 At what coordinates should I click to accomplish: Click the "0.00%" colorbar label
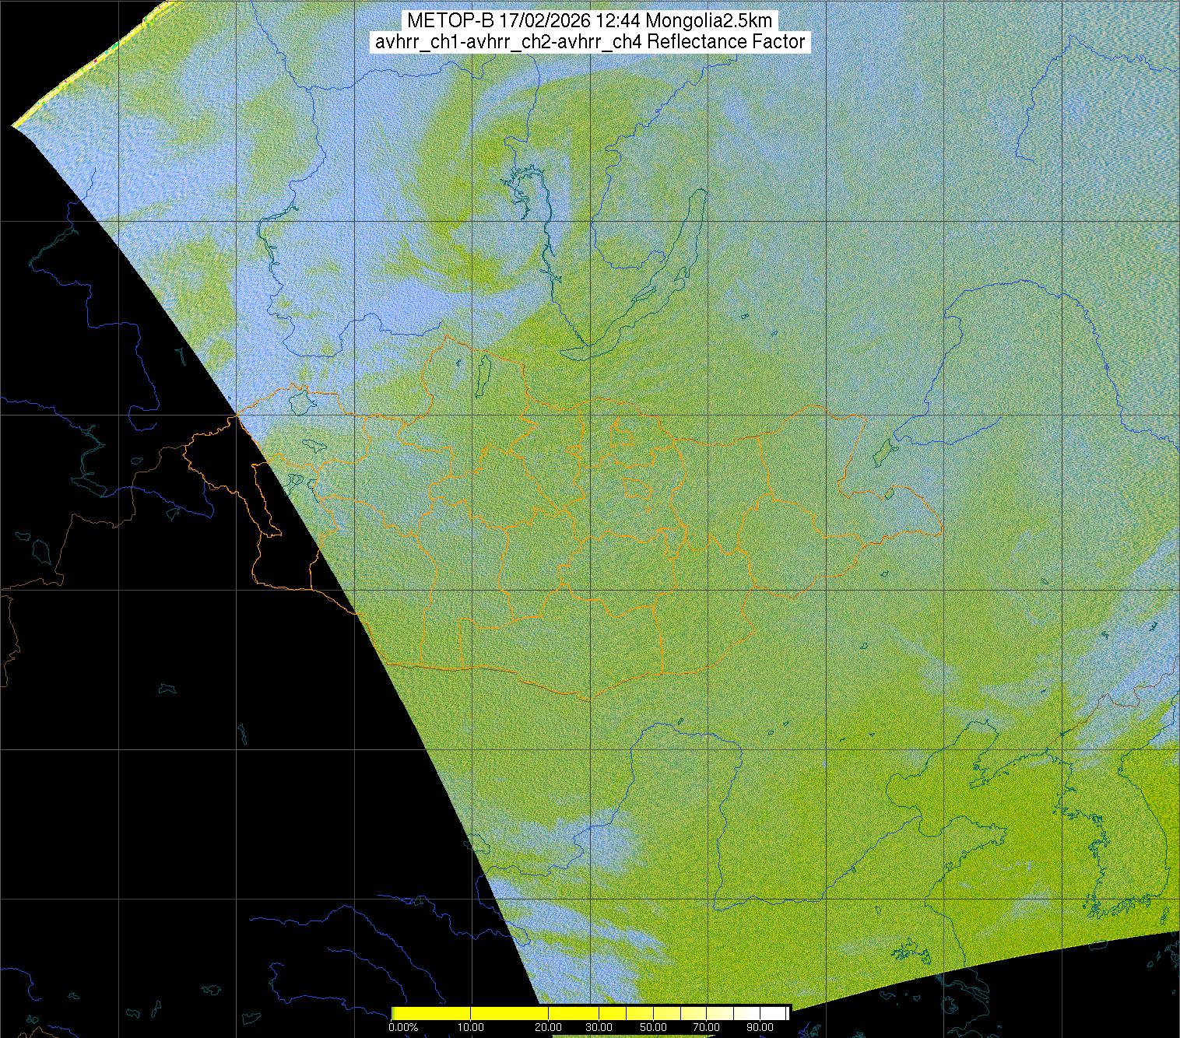point(403,1027)
